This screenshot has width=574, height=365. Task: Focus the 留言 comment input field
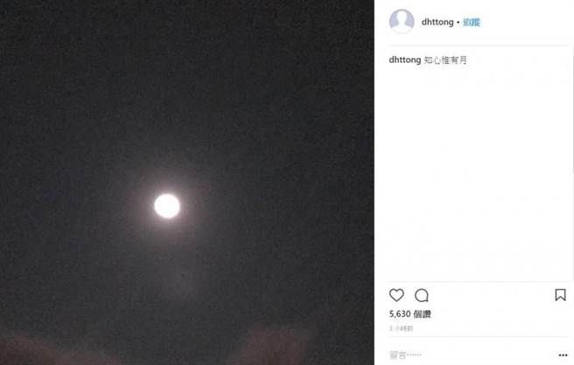pos(455,355)
